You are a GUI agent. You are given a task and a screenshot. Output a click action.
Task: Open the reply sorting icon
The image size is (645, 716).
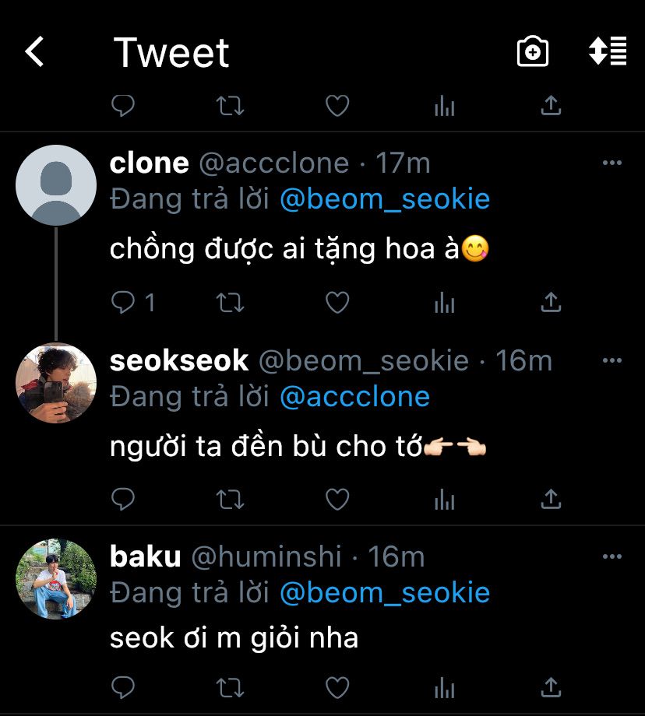point(608,52)
